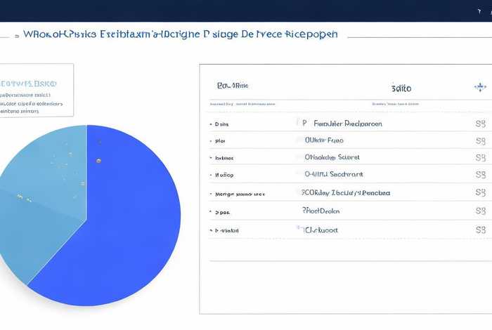The width and height of the screenshot is (492, 330).
Task: Click the four-point star icon in table header
Action: pos(480,87)
